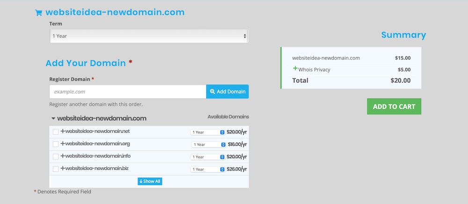This screenshot has width=468, height=204.
Task: Click the ADD TO CART button
Action: click(394, 107)
